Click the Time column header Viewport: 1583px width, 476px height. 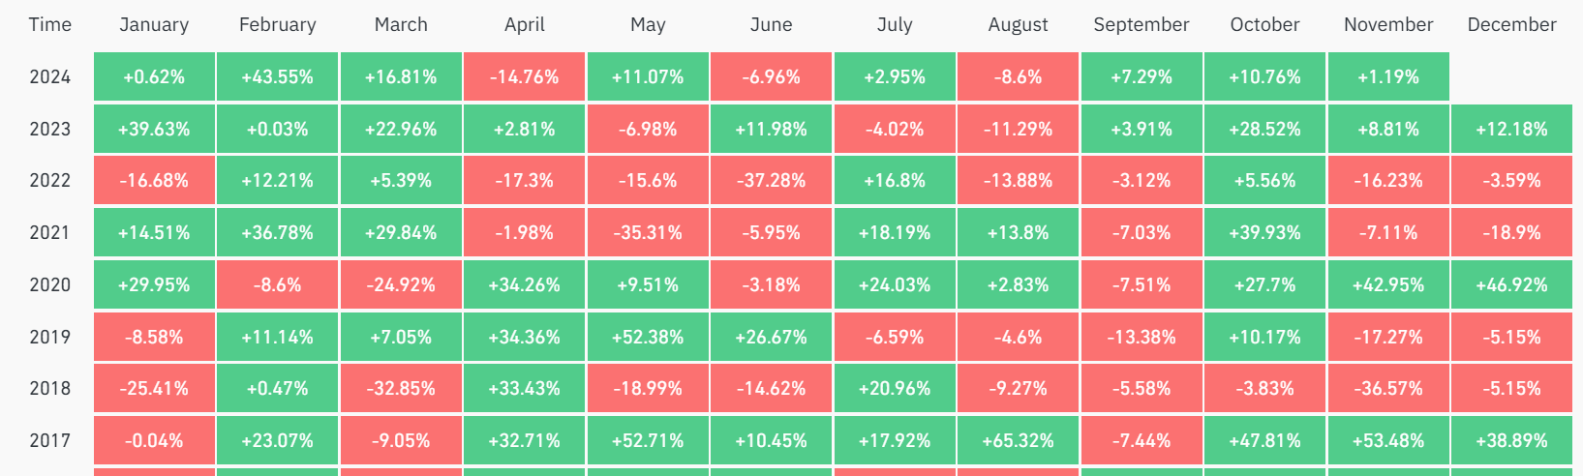[x=49, y=25]
